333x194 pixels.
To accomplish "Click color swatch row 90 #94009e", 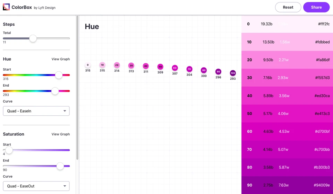I will [287, 185].
